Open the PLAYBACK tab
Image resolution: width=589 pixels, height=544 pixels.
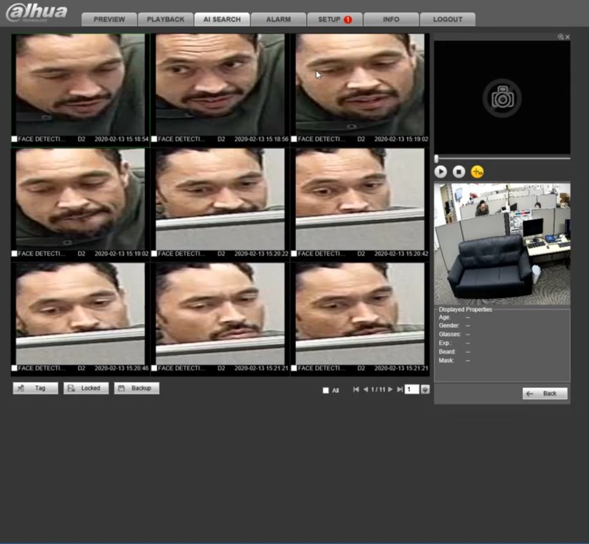(166, 19)
